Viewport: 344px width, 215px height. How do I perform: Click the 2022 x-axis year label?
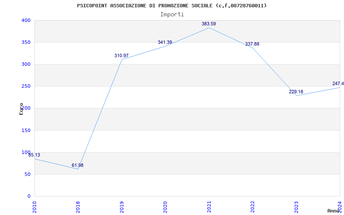[x=252, y=207]
